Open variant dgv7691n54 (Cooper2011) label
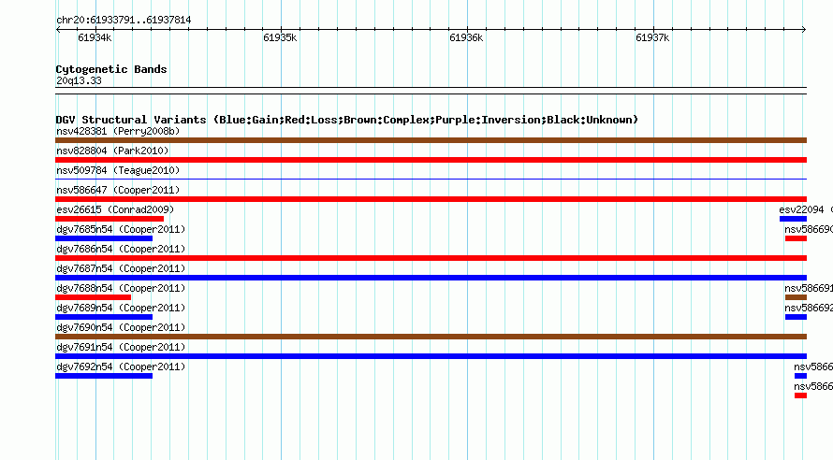Image resolution: width=833 pixels, height=460 pixels. pyautogui.click(x=121, y=347)
